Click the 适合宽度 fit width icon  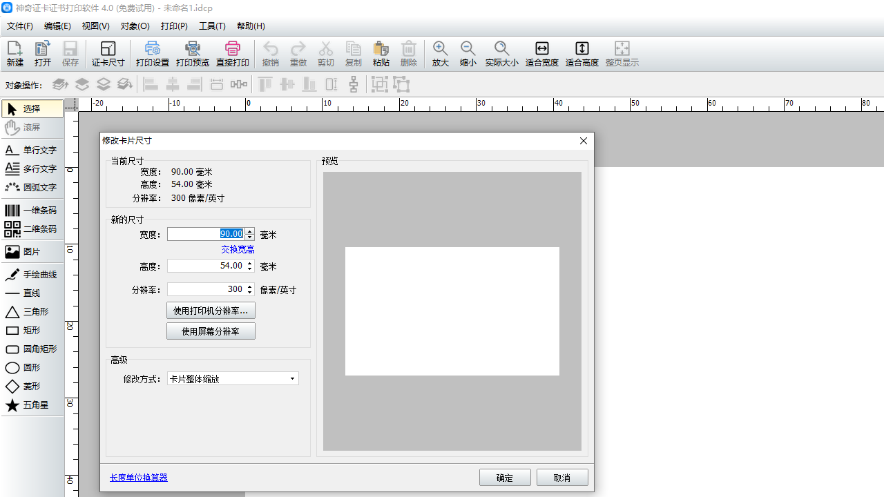point(541,53)
